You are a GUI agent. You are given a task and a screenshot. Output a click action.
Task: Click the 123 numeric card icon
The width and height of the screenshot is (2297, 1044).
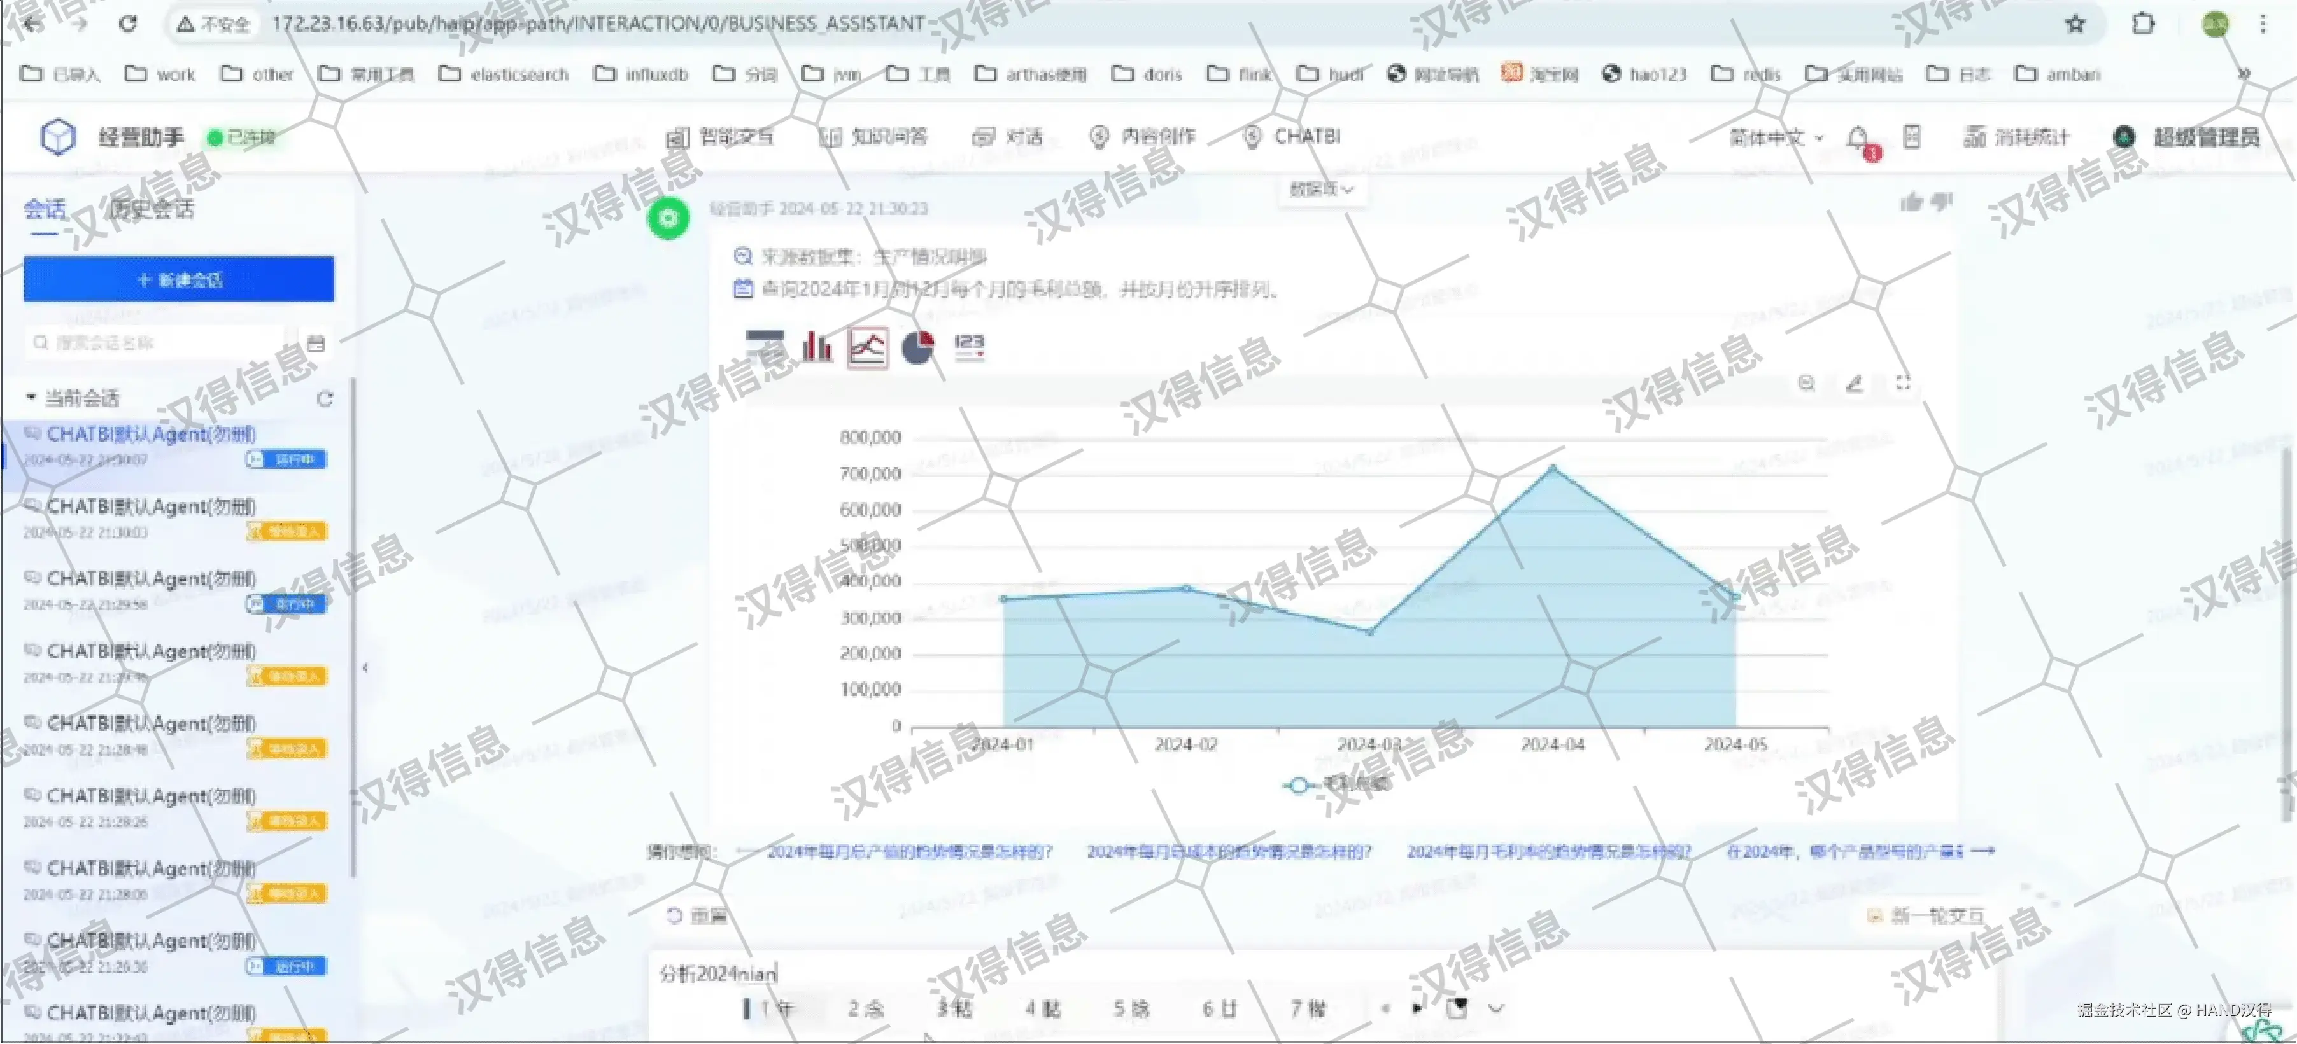969,347
